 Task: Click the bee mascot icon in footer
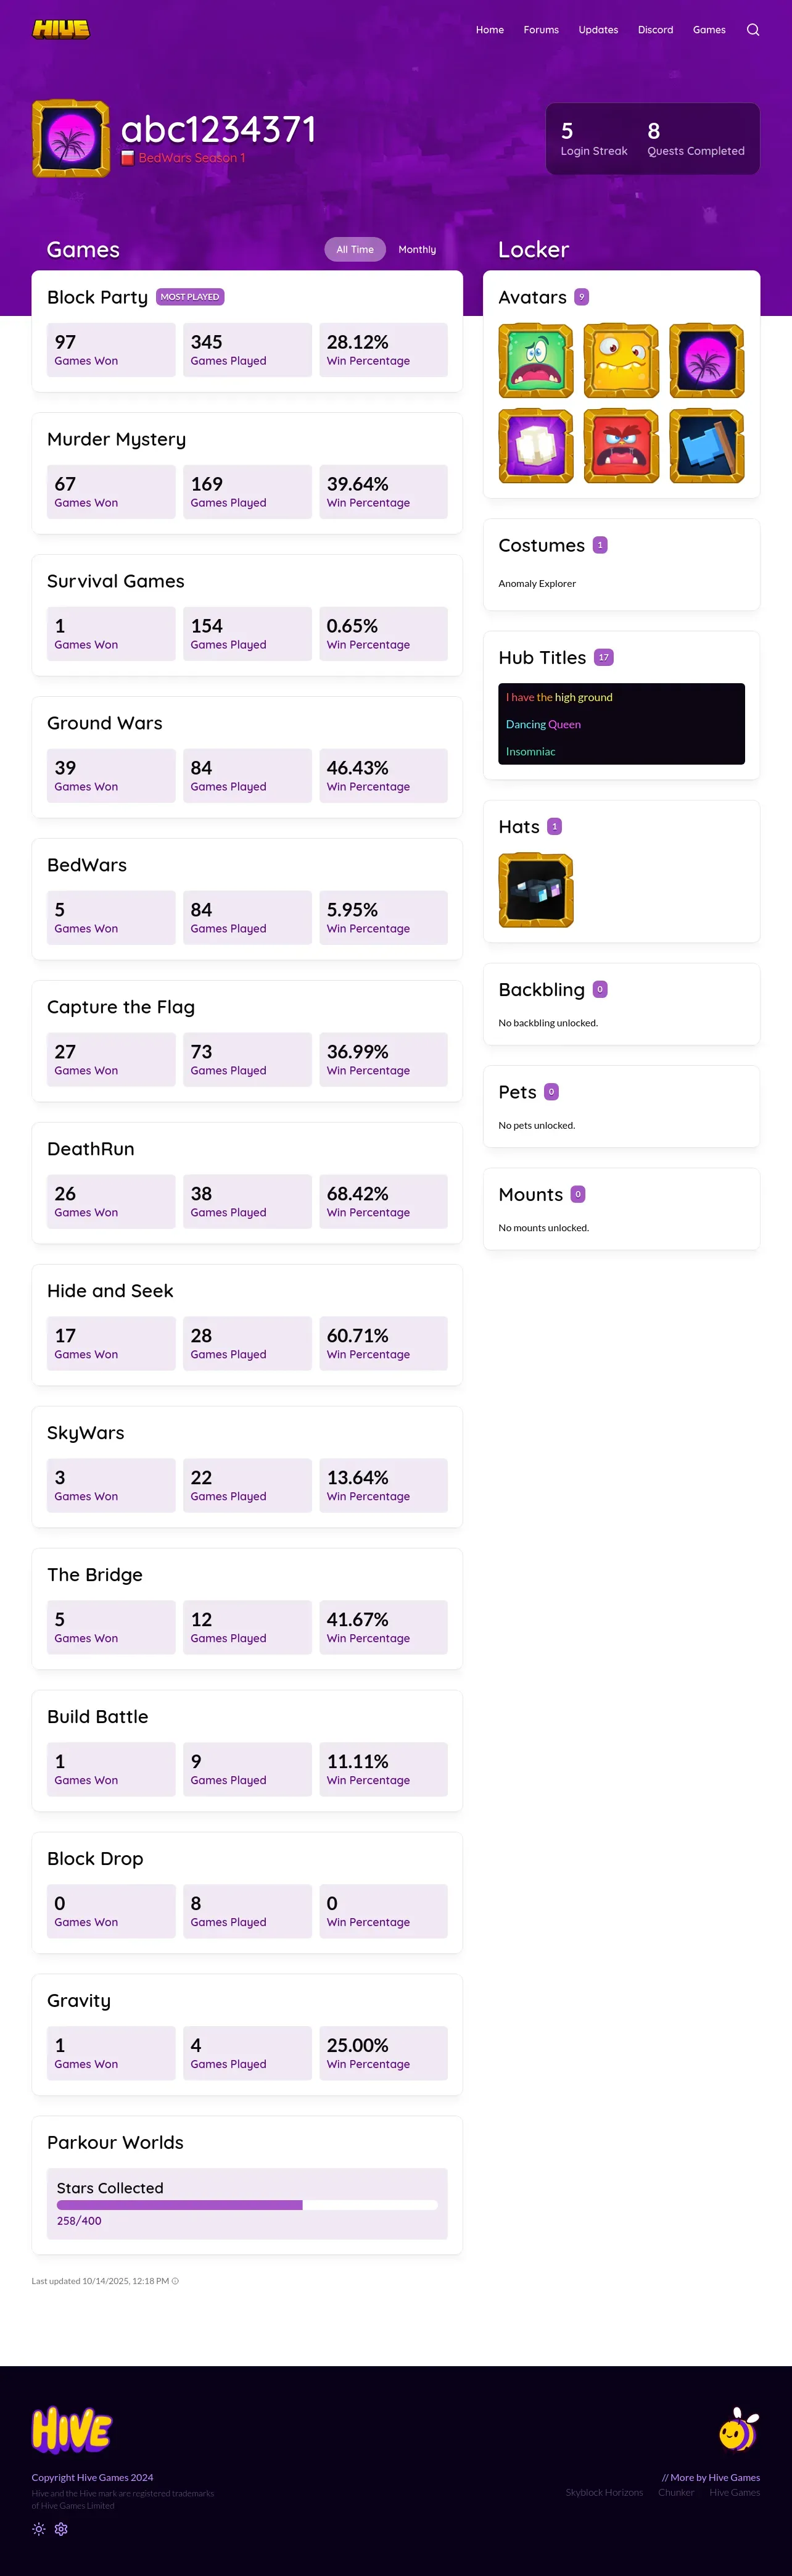click(738, 2430)
